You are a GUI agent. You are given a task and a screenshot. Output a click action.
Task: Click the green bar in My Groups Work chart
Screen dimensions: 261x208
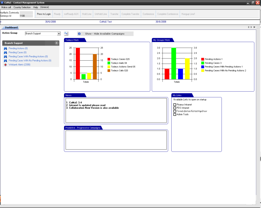tap(174, 64)
